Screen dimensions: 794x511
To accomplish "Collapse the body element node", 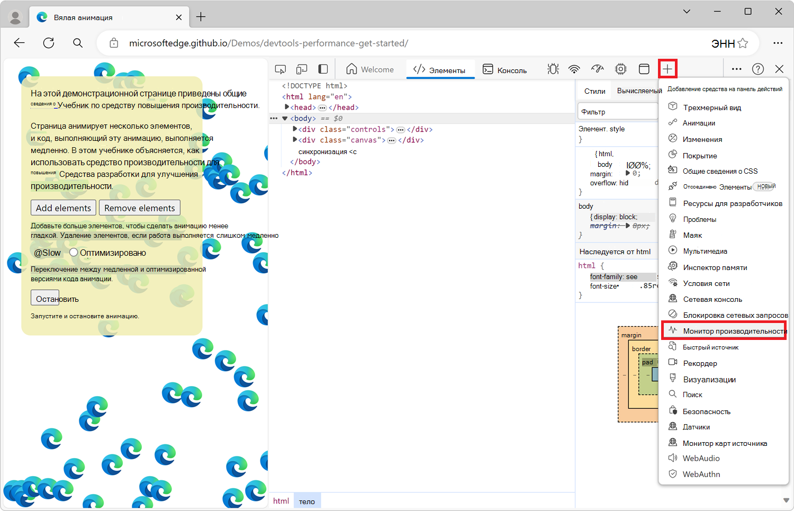I will (x=285, y=118).
